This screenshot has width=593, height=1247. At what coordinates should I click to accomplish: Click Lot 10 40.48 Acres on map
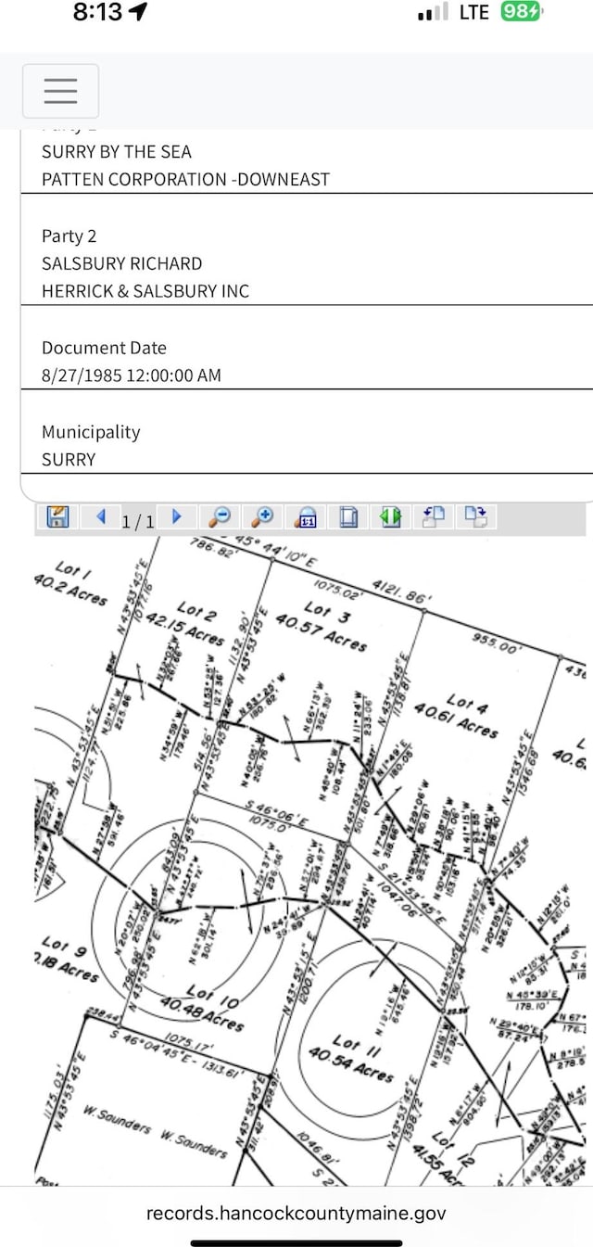pos(204,1010)
